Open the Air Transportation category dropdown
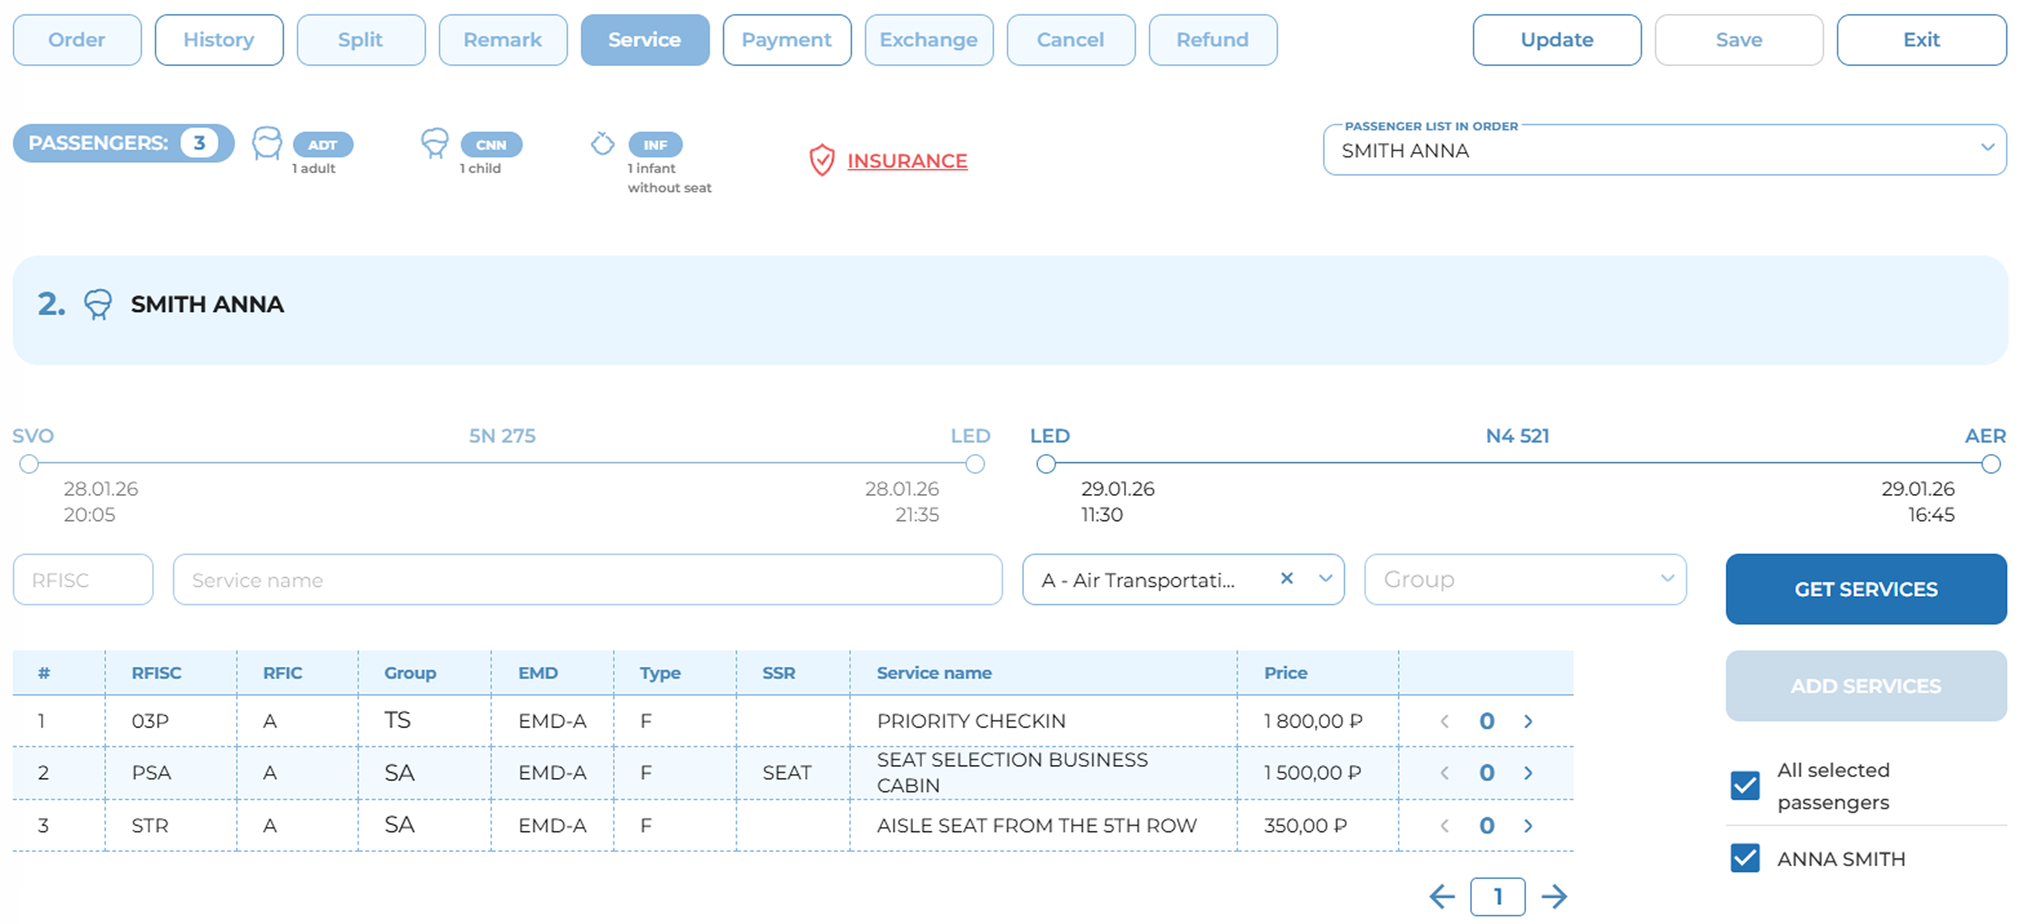Viewport: 2019px width, 924px height. coord(1325,579)
